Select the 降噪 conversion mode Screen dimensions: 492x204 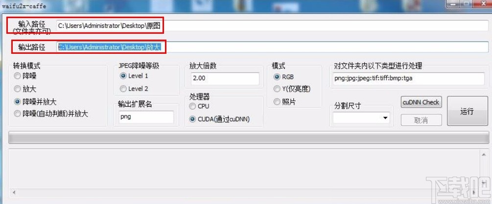point(25,76)
